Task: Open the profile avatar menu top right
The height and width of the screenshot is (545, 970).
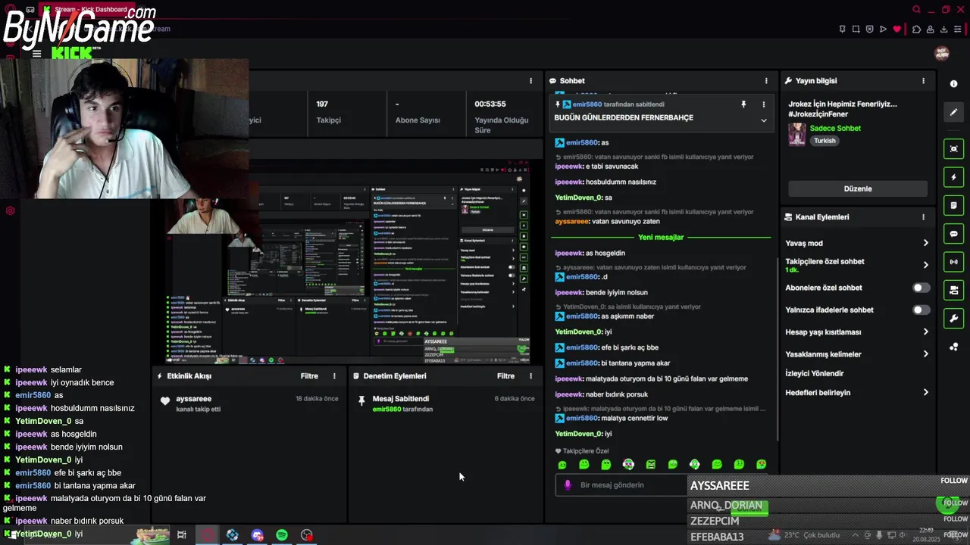Action: coord(942,54)
